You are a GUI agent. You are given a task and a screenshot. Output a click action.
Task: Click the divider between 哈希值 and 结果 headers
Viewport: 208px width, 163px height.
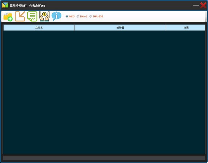pos(166,27)
